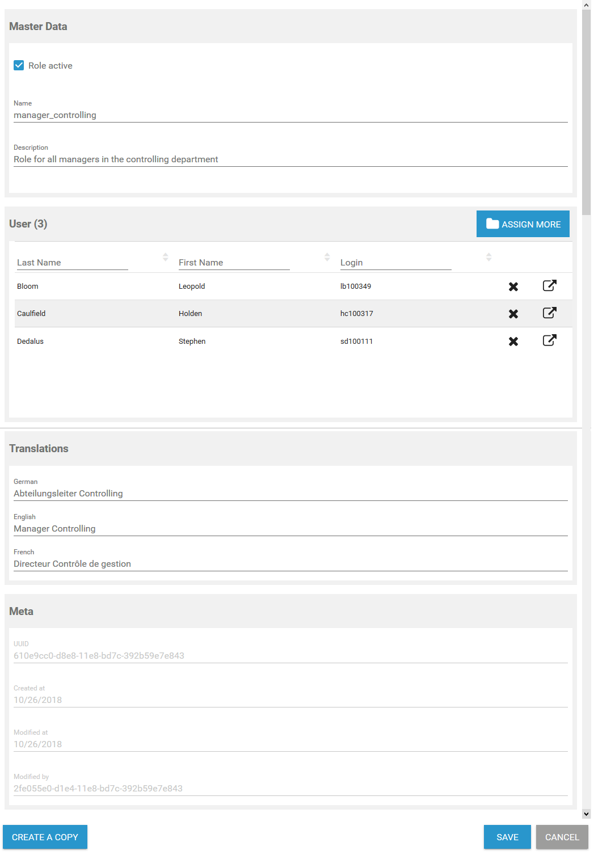The width and height of the screenshot is (594, 855).
Task: Click the French translation field
Action: coord(290,564)
